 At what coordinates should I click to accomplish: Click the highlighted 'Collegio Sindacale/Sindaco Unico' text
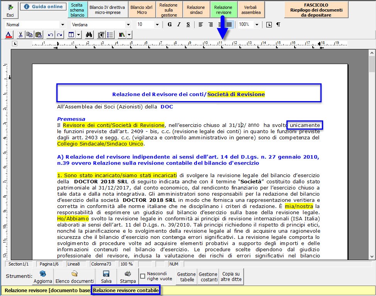pyautogui.click(x=100, y=144)
